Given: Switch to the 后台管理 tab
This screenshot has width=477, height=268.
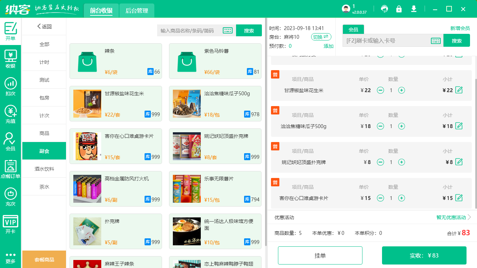Looking at the screenshot, I should (137, 10).
